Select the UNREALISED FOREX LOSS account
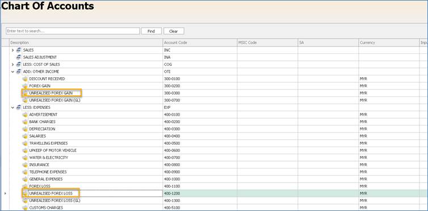 (x=51, y=193)
